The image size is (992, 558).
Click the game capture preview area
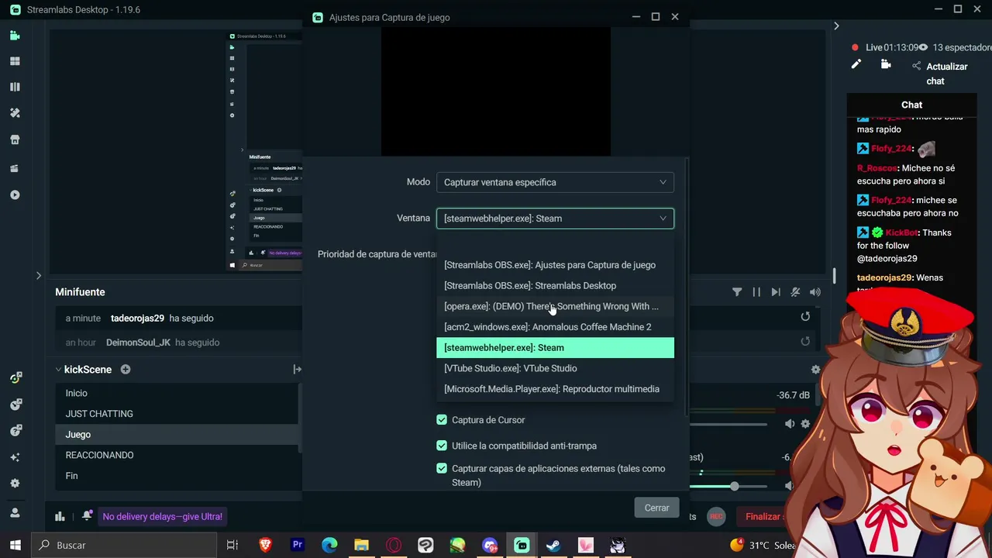tap(496, 91)
